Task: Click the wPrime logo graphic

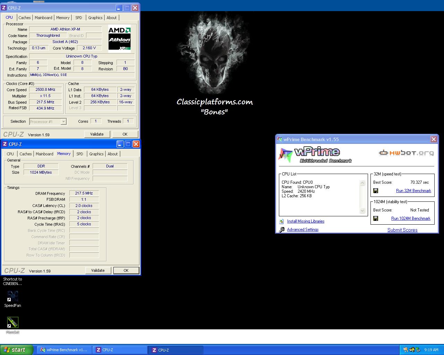Action: click(315, 155)
